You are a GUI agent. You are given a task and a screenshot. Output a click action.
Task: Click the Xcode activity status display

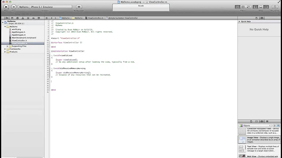[141, 7]
